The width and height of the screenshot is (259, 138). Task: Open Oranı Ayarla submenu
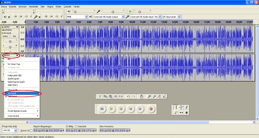[22, 116]
